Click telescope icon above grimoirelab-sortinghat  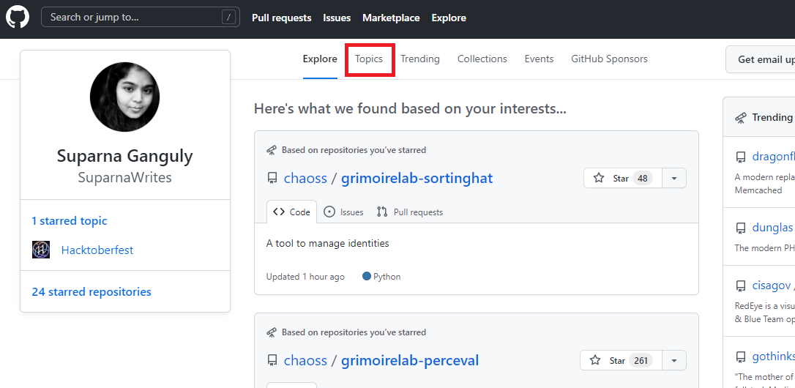[x=272, y=150]
